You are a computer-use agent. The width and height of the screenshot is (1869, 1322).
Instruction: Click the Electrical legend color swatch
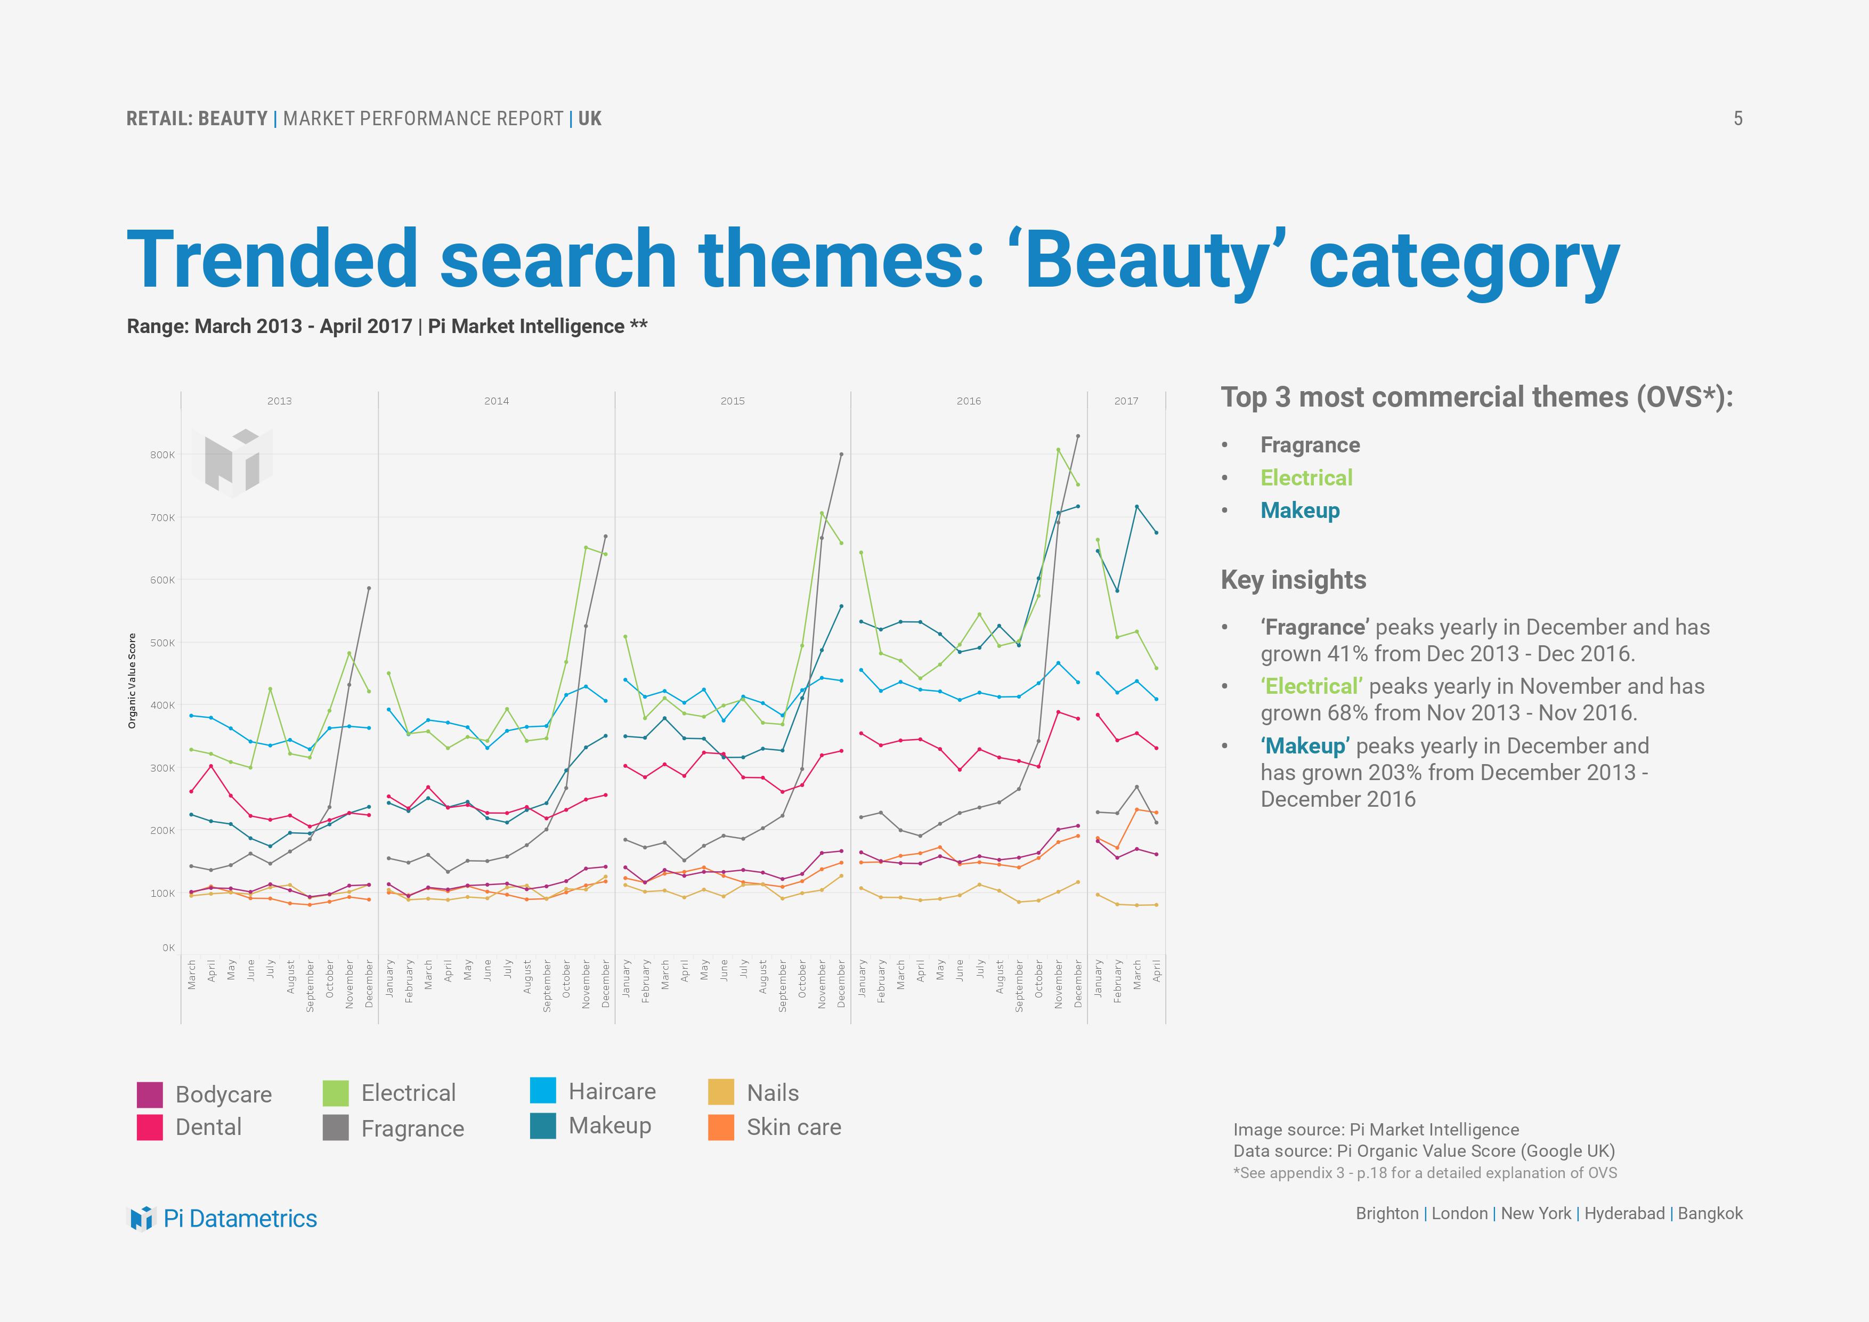point(335,1093)
